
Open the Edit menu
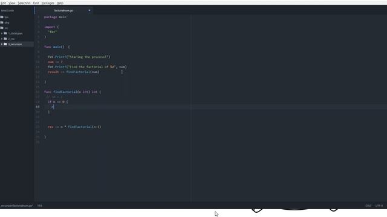(3, 3)
